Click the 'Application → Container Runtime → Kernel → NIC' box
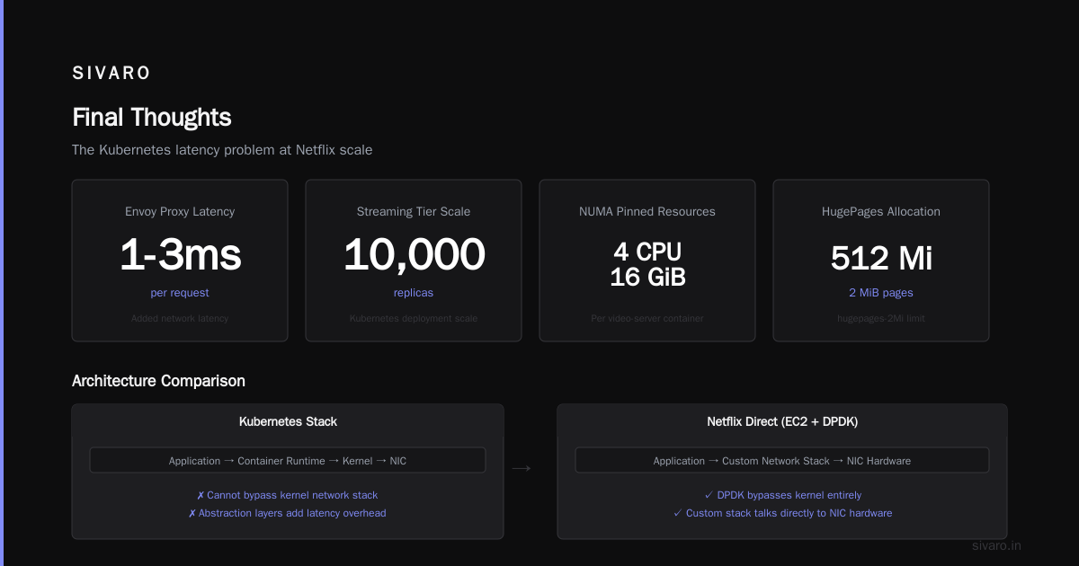The width and height of the screenshot is (1079, 566). 288,461
